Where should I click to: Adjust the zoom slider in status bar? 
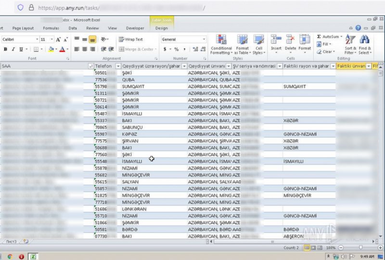(x=360, y=247)
